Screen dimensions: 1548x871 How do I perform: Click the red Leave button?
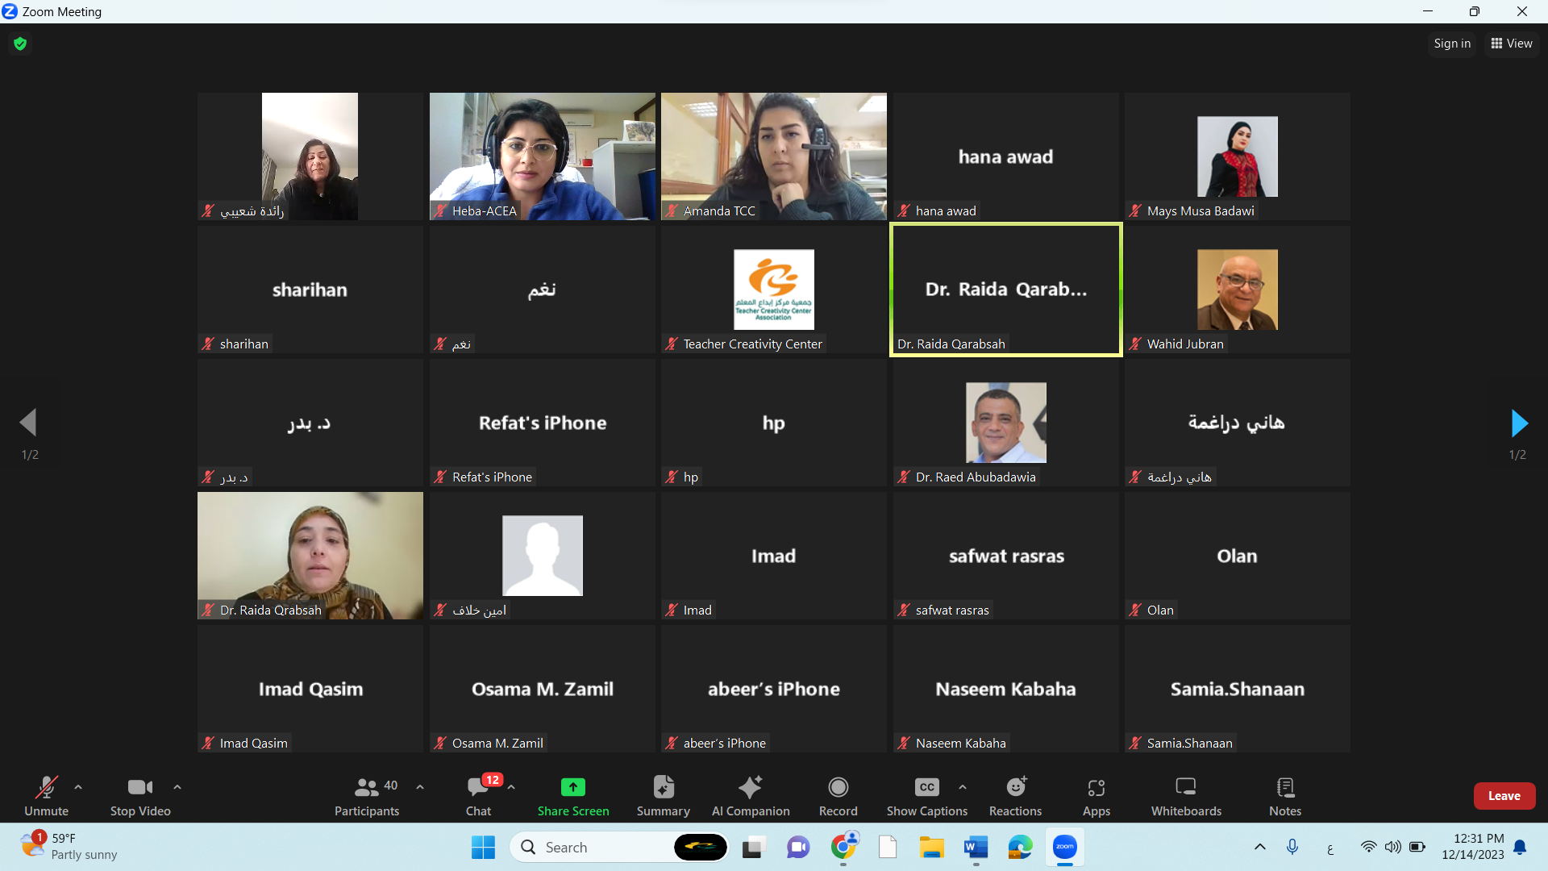(1504, 796)
